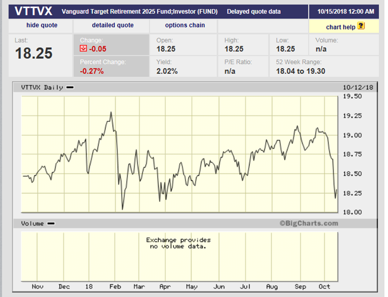Click the large Last price 18.25

33,53
